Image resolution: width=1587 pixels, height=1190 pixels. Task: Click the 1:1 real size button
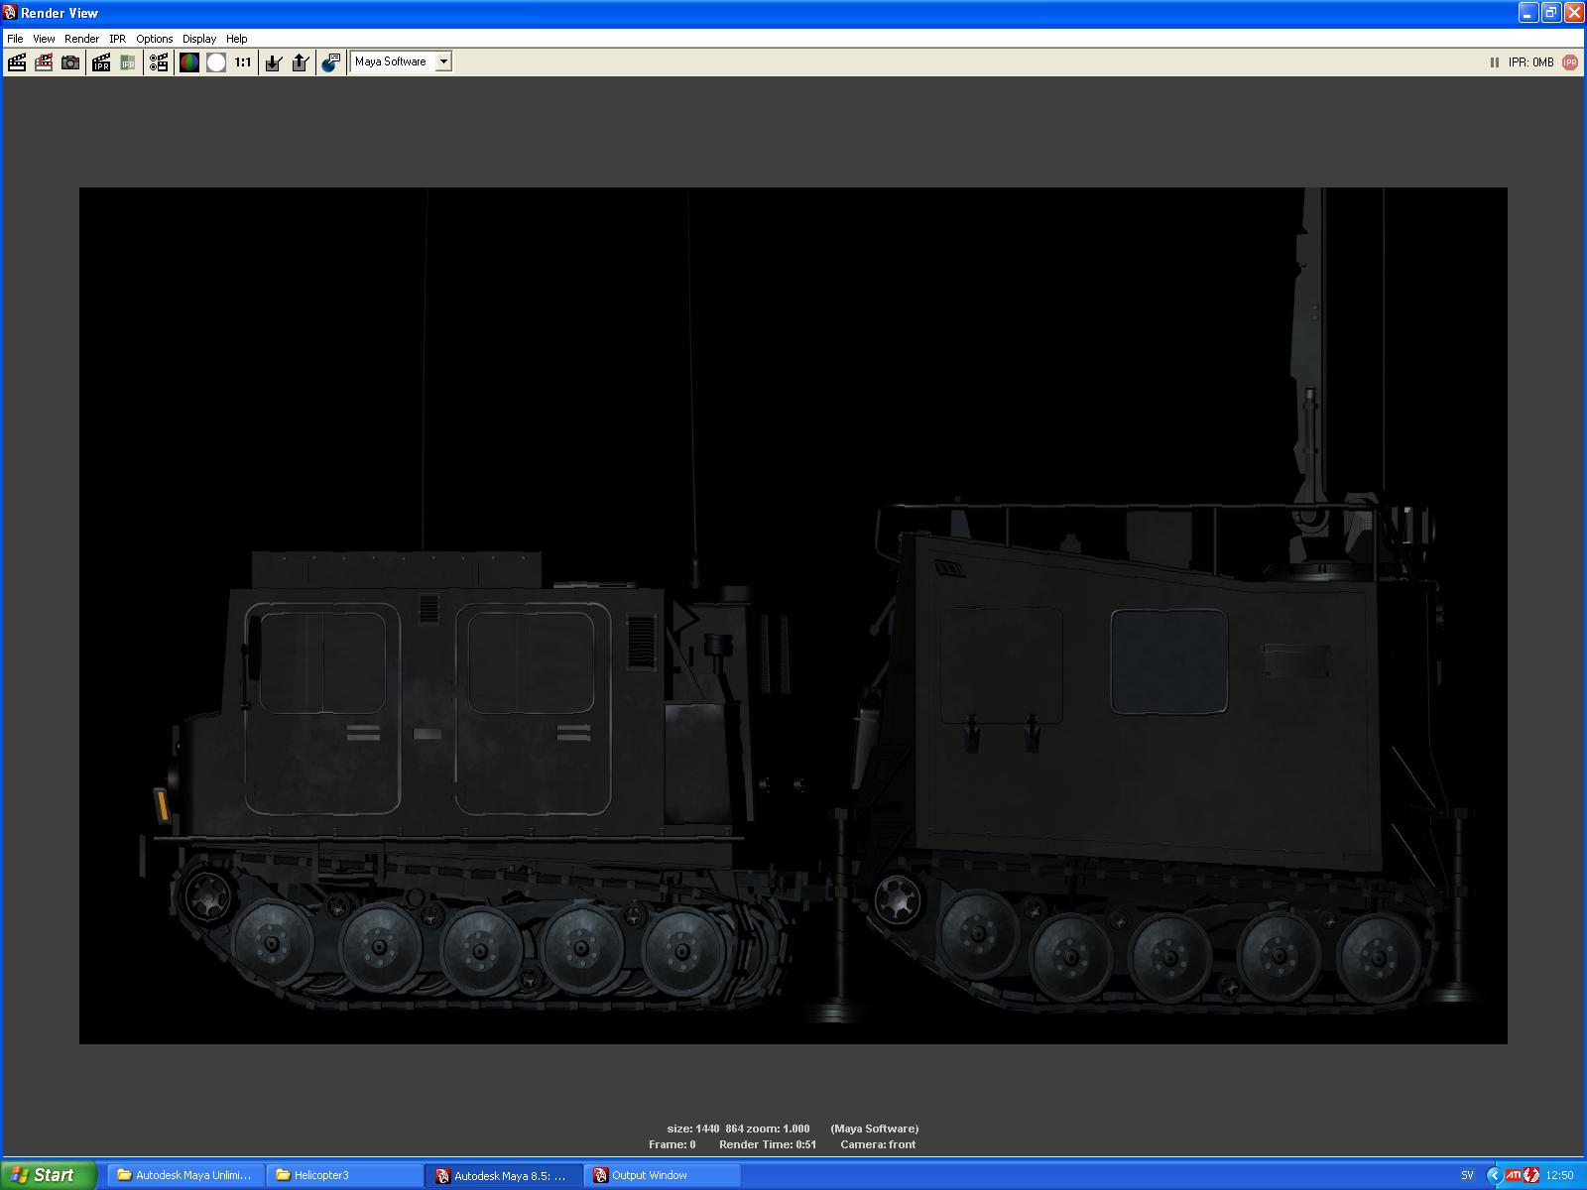point(243,62)
